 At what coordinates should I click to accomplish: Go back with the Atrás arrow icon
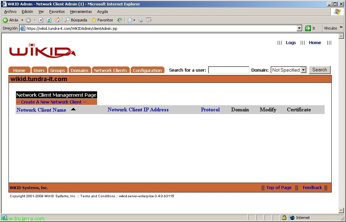(5, 20)
